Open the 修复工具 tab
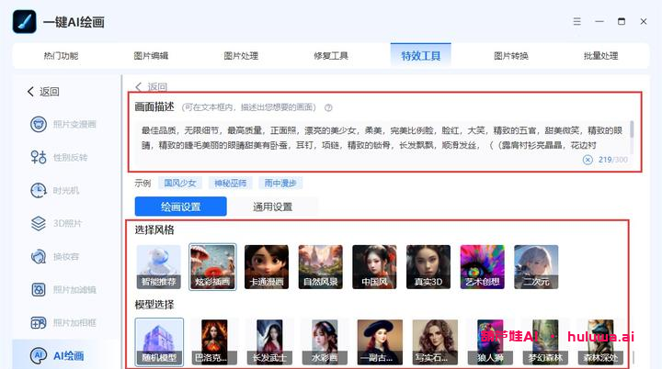 331,56
